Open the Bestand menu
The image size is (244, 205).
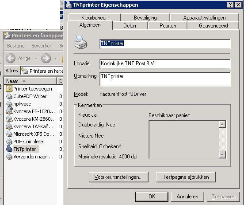(16, 46)
